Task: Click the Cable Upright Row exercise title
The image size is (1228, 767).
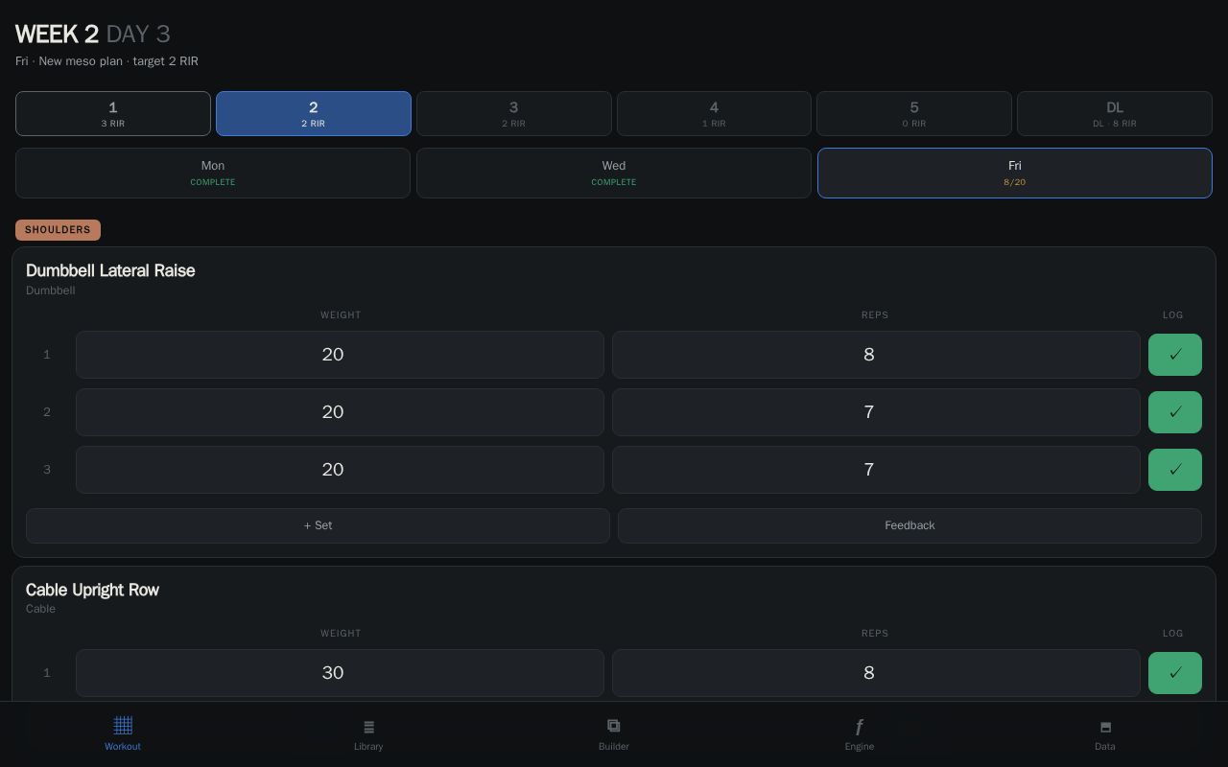Action: pyautogui.click(x=92, y=590)
